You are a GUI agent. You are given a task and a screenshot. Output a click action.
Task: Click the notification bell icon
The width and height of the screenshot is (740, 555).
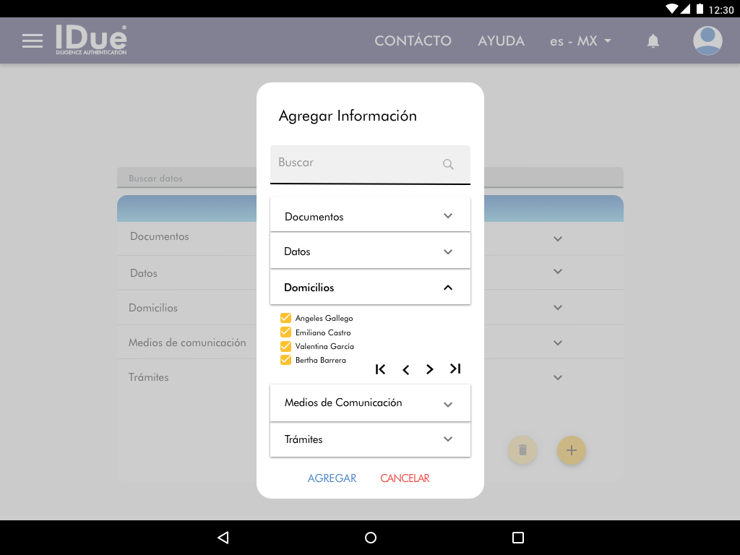(653, 41)
